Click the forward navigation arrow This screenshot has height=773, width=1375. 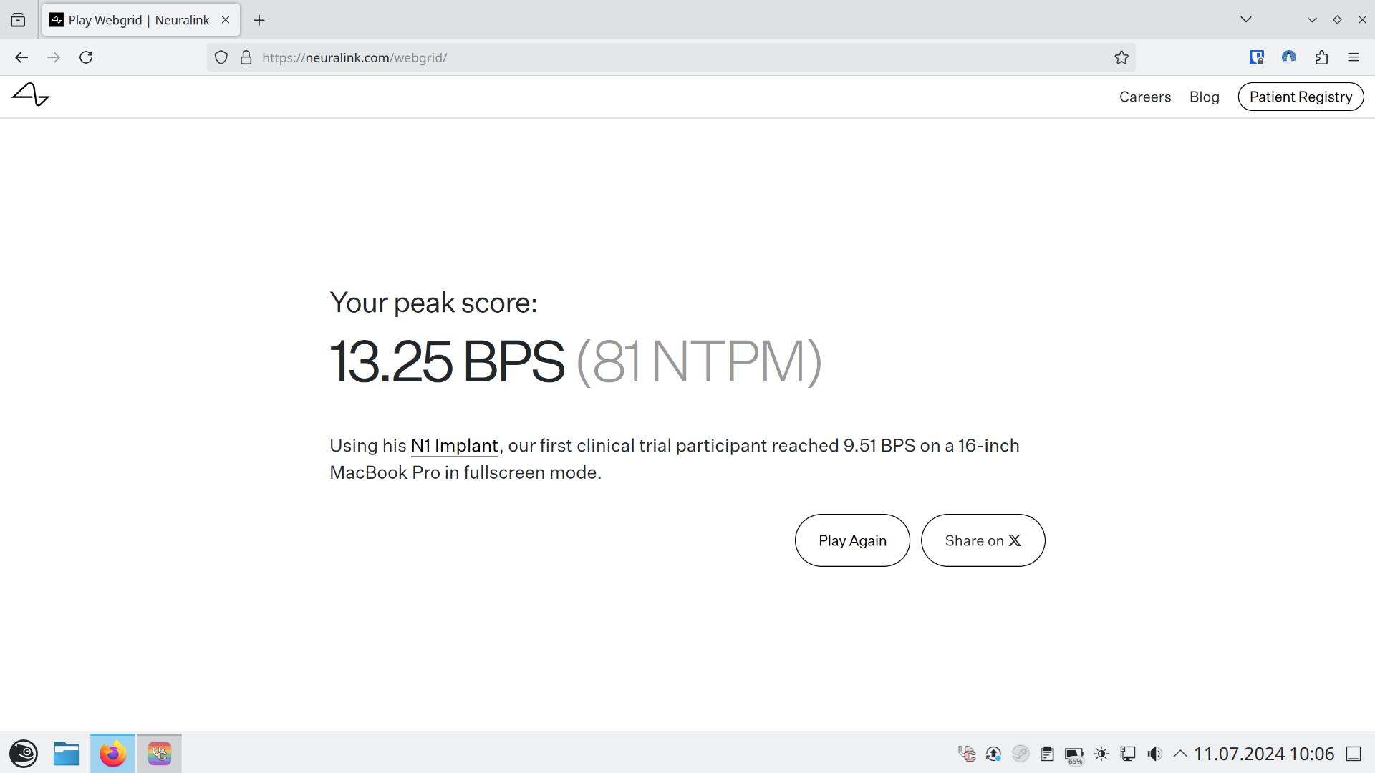pos(54,57)
